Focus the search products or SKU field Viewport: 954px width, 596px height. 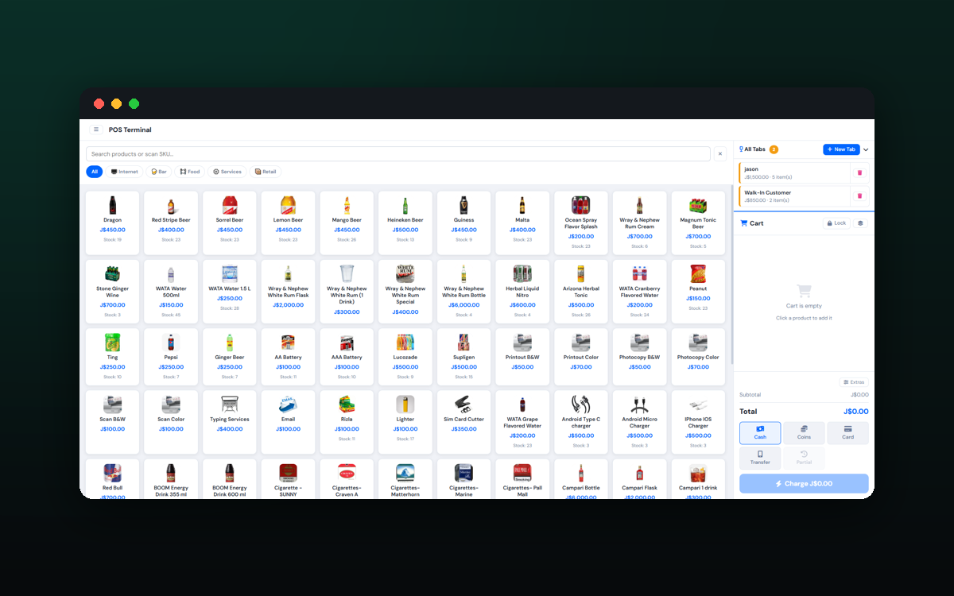click(x=397, y=153)
